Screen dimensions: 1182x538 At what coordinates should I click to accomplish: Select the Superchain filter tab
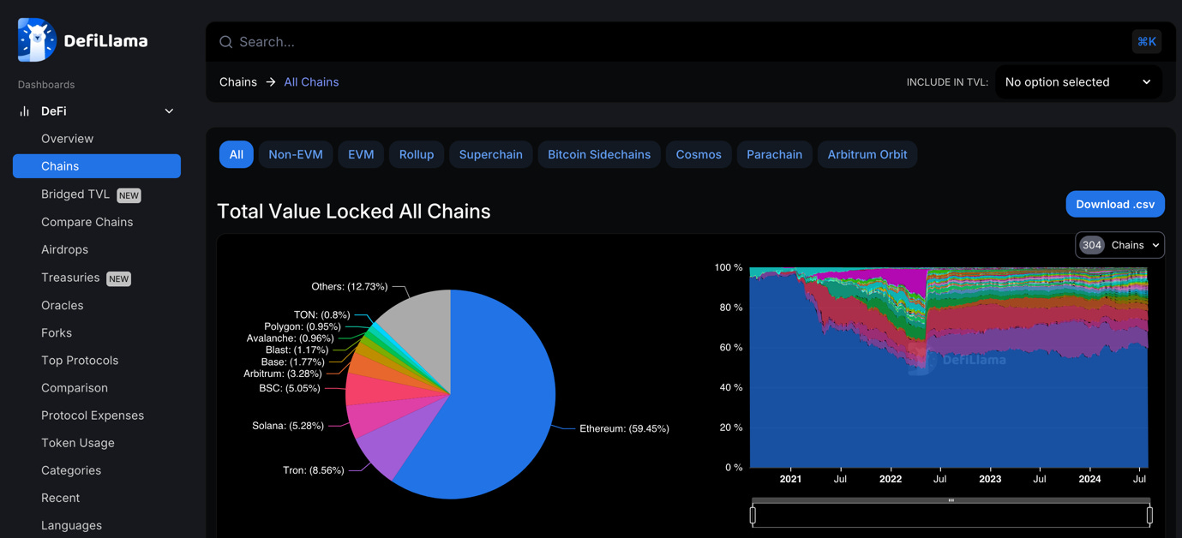click(x=491, y=154)
